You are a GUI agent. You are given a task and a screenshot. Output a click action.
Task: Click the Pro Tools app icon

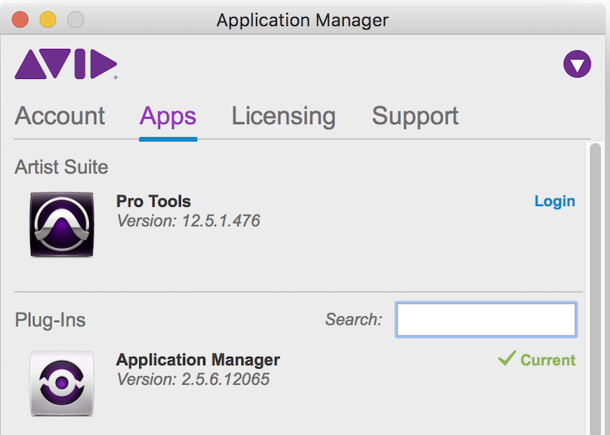62,225
